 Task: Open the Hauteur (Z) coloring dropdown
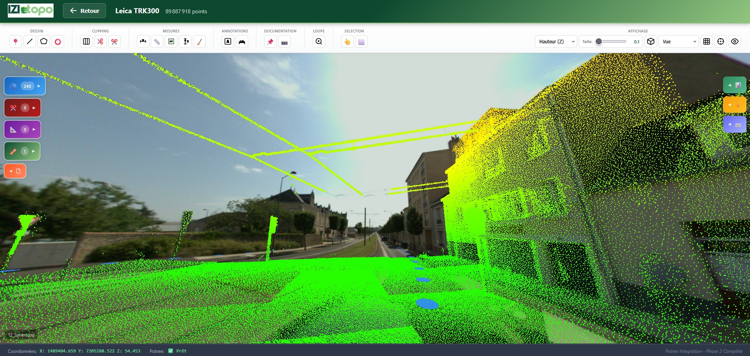pyautogui.click(x=556, y=41)
